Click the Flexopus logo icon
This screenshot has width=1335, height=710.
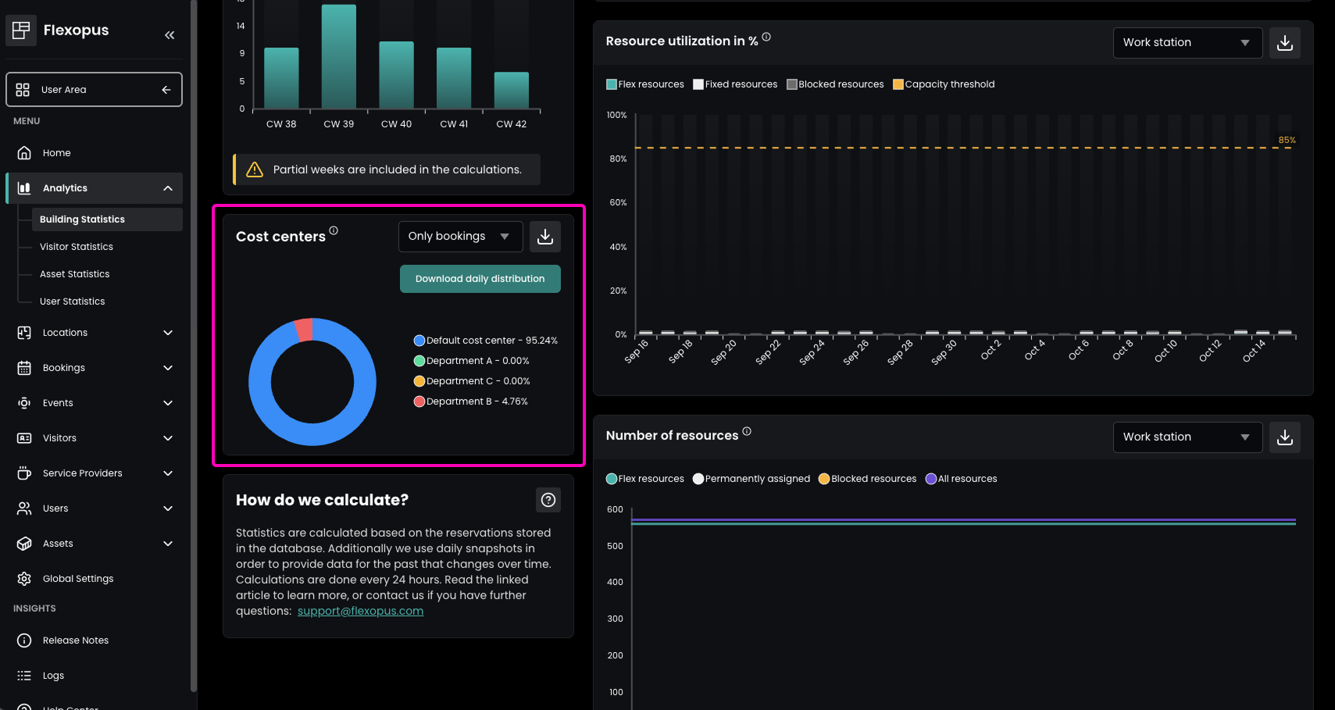click(21, 30)
